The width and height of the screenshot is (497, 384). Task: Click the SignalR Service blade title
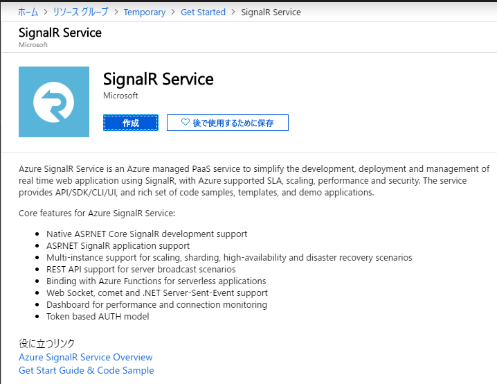(x=60, y=33)
